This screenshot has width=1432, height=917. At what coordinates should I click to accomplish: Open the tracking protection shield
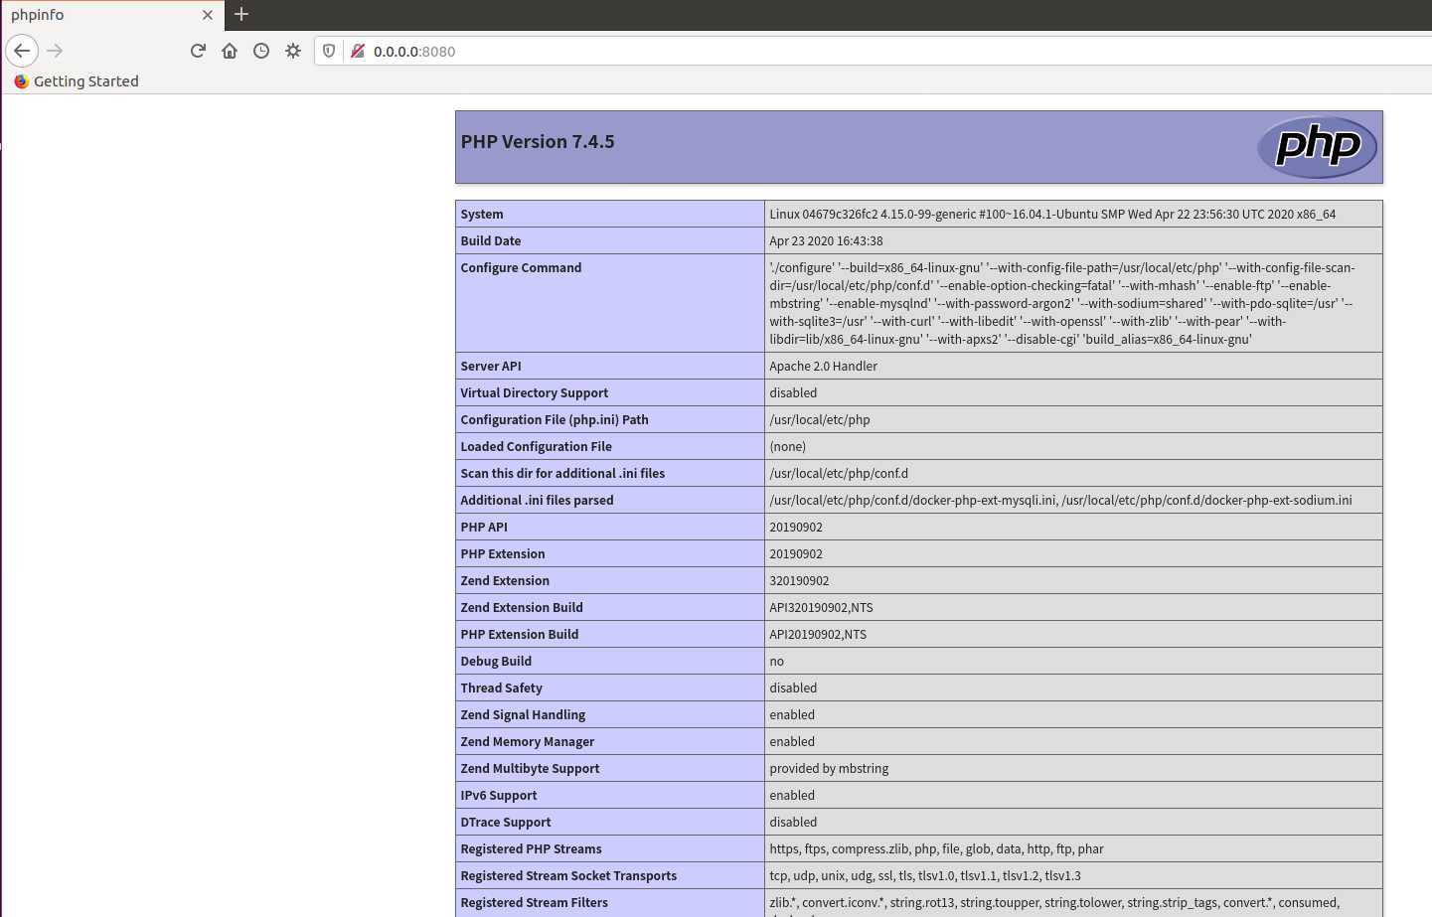(329, 51)
